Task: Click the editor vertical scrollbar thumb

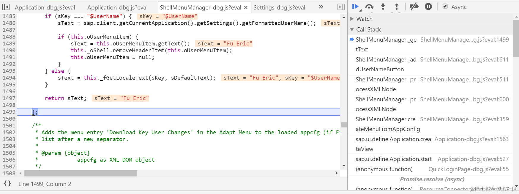Action: tap(344, 125)
